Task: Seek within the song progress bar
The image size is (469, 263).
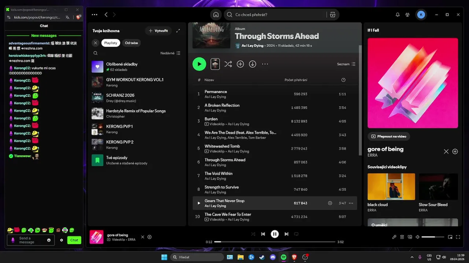Action: coord(275,242)
